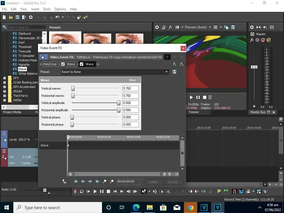Toggle Automatic Crossfades icon
This screenshot has height=213, width=284.
tap(241, 191)
